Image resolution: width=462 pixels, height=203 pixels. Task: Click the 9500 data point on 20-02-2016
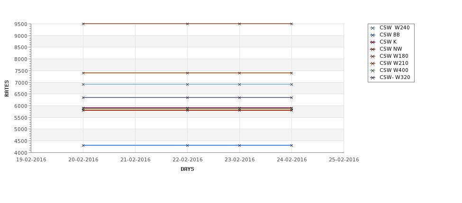click(x=83, y=24)
